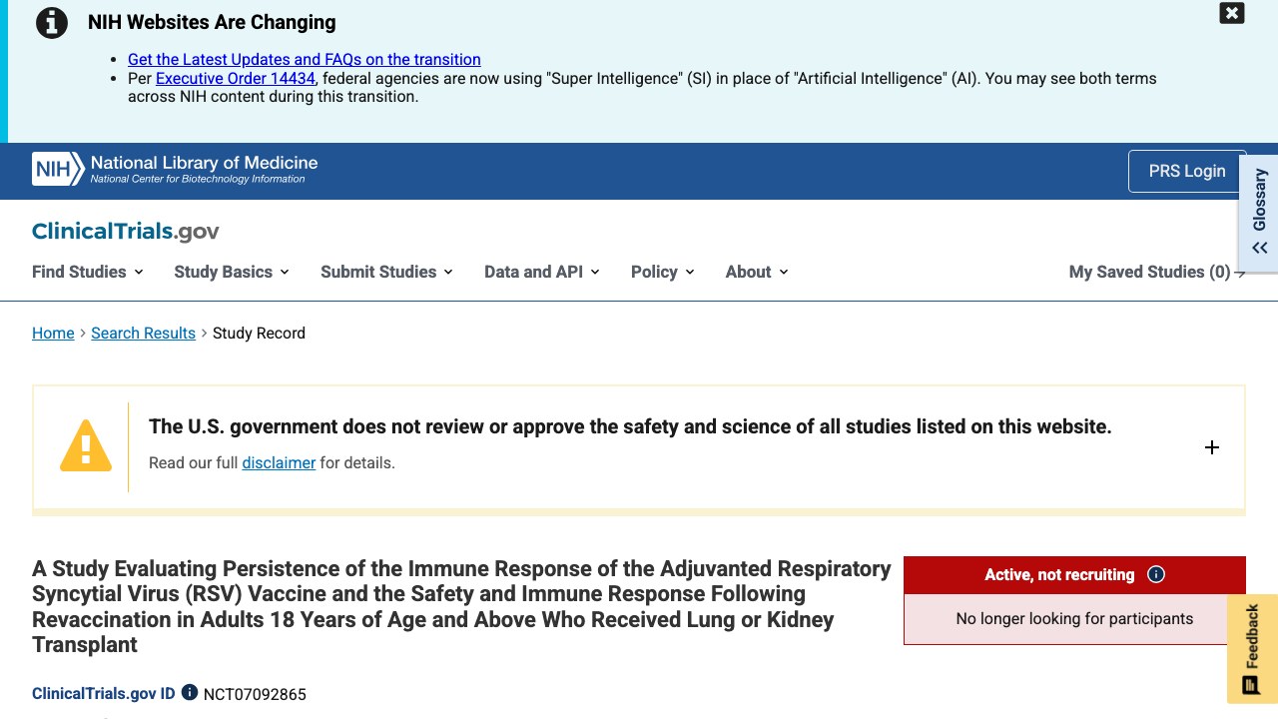The image size is (1278, 719).
Task: Open the disclaimer link
Action: [x=279, y=463]
